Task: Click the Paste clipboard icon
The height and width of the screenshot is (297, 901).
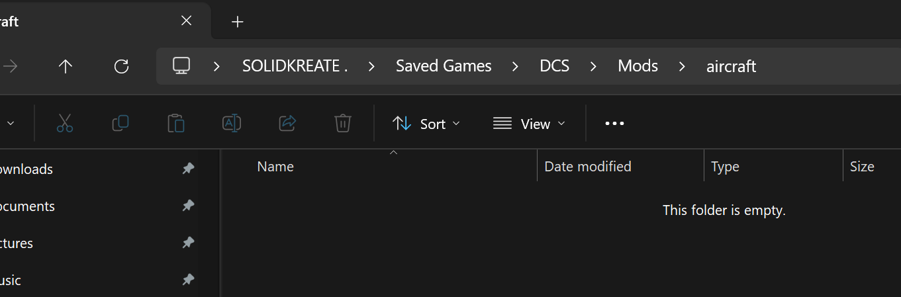Action: [x=175, y=124]
